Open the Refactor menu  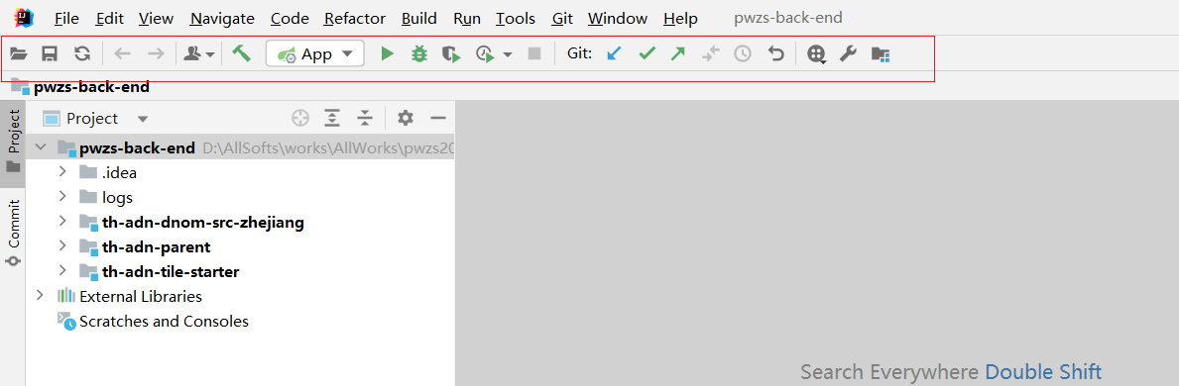tap(355, 19)
